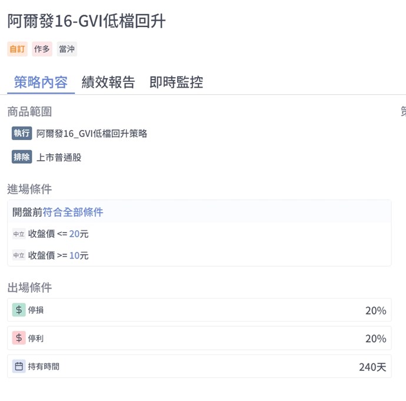Click the 中立 tag beside 收盤價 >= 10元
Screen dimensions: 406x401
click(19, 256)
